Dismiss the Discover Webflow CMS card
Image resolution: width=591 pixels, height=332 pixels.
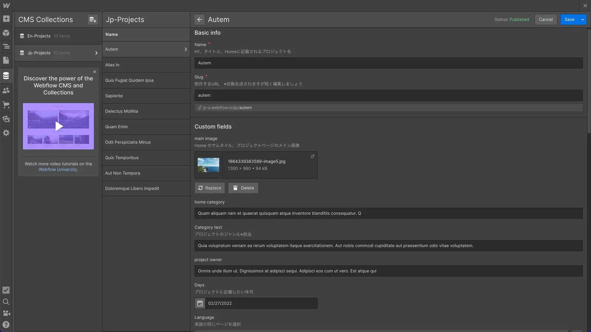[x=95, y=72]
